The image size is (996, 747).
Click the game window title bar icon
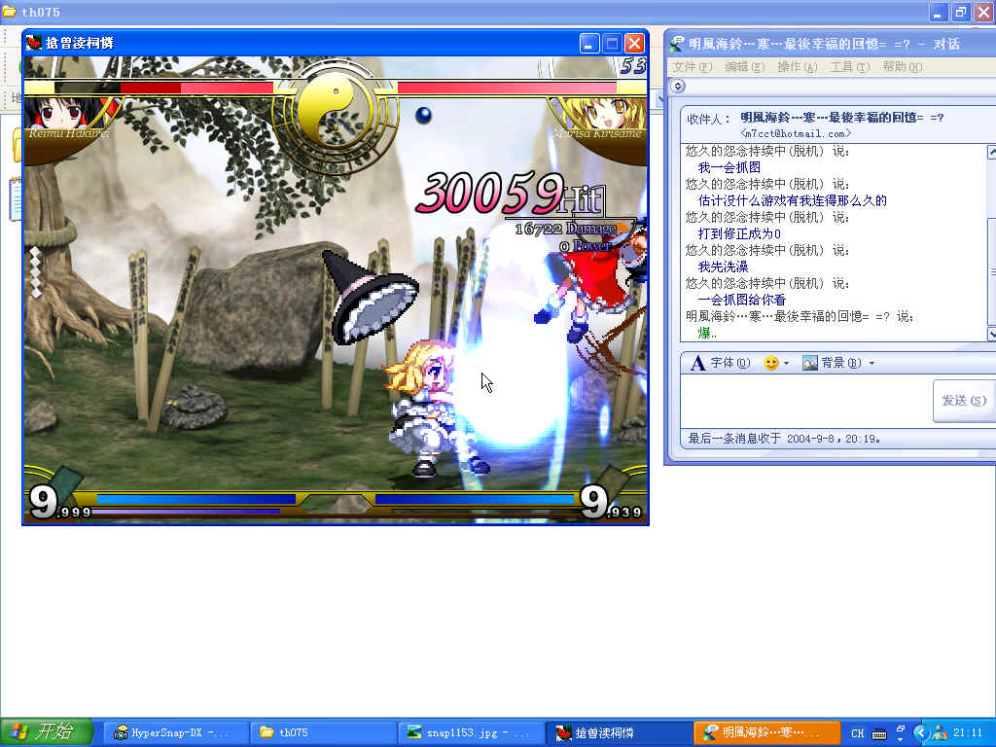[x=34, y=43]
